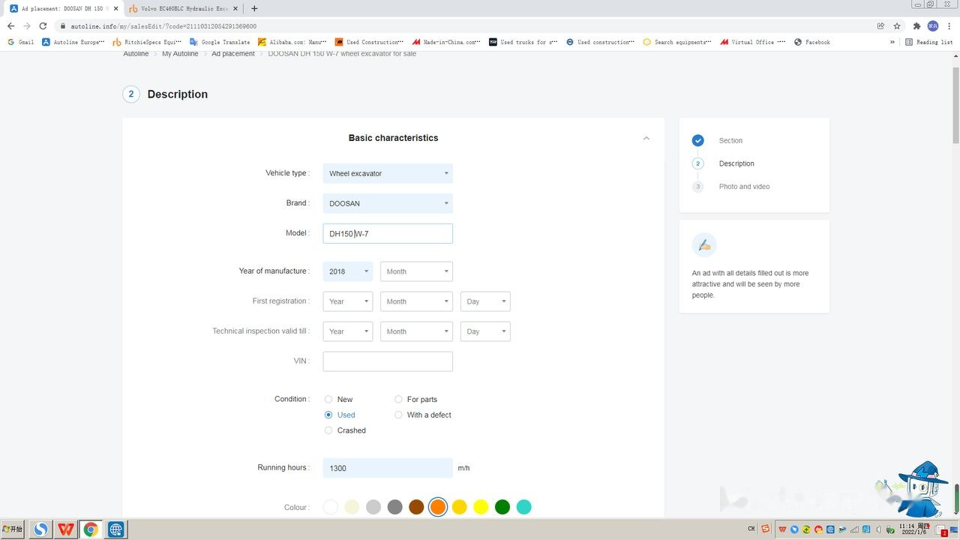
Task: Open the RitchieSpecs bookmark
Action: (146, 42)
